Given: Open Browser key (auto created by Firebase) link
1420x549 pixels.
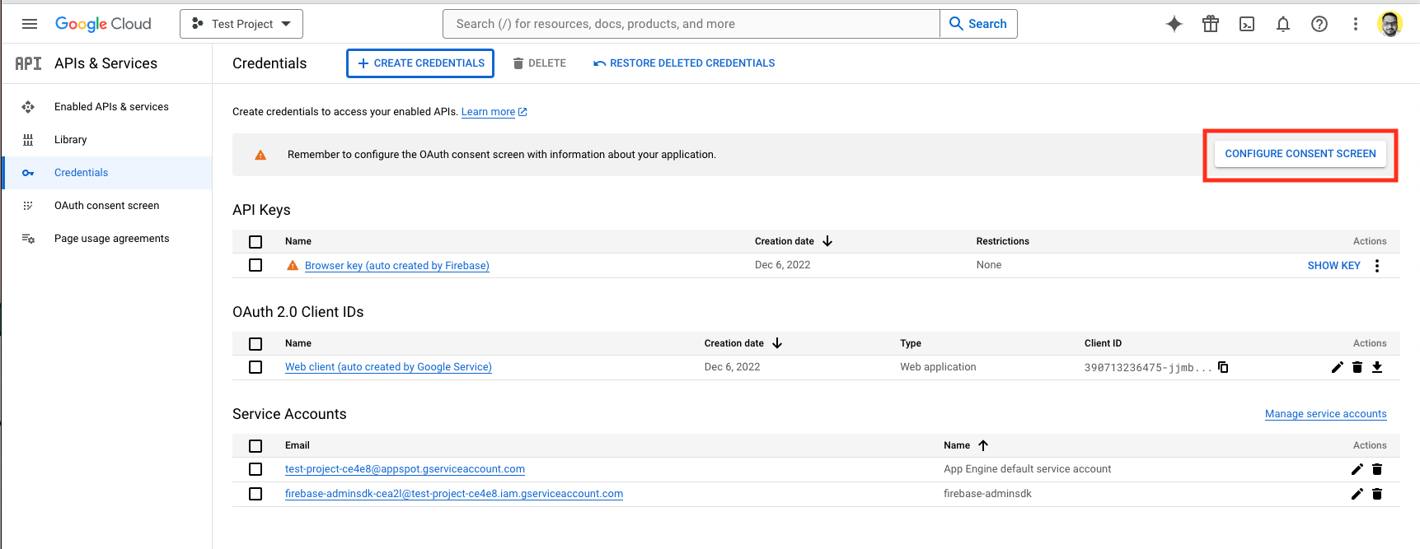Looking at the screenshot, I should (397, 266).
